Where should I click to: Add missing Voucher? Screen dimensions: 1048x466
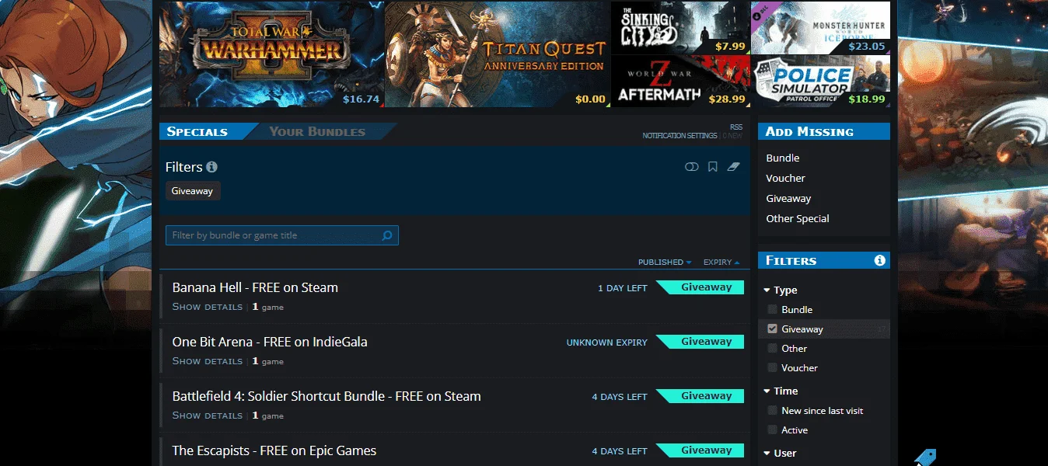click(785, 178)
